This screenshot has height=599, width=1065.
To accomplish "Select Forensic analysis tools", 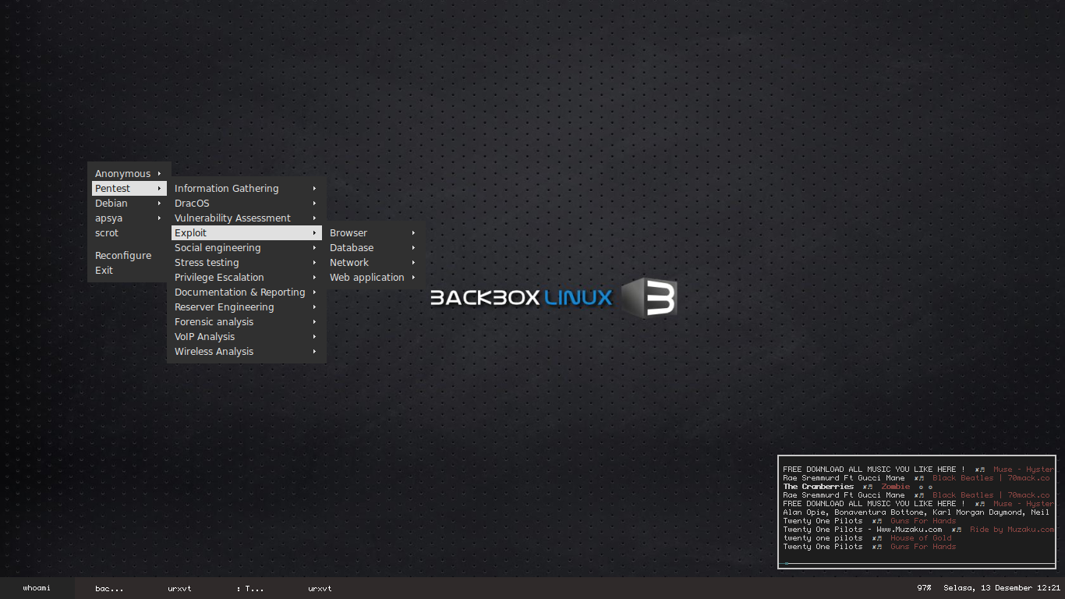I will [214, 321].
